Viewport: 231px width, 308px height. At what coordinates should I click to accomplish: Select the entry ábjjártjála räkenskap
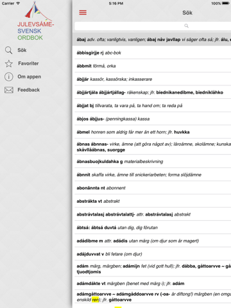click(x=152, y=92)
